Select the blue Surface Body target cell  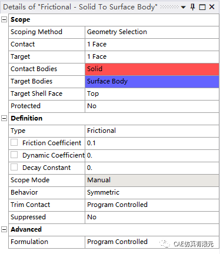(152, 82)
